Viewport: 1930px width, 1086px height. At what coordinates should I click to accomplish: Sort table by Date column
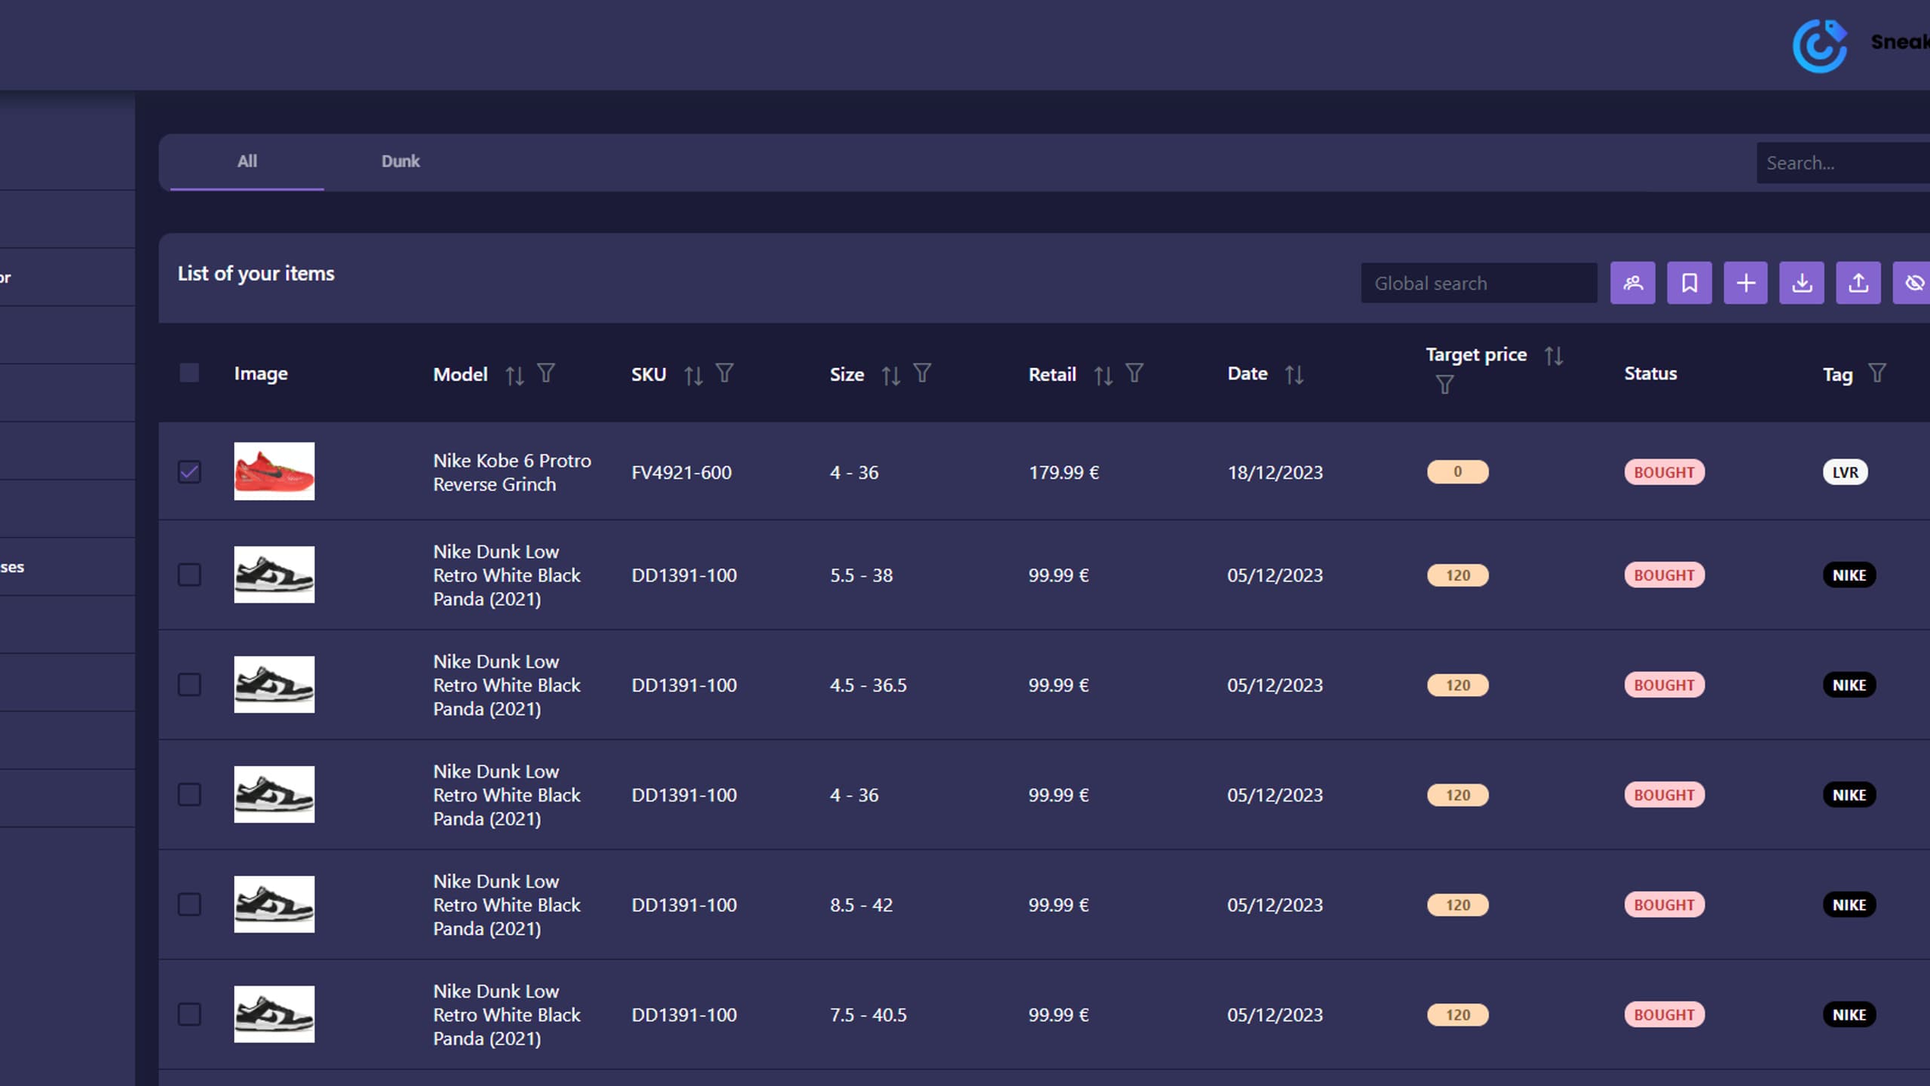[x=1294, y=374]
